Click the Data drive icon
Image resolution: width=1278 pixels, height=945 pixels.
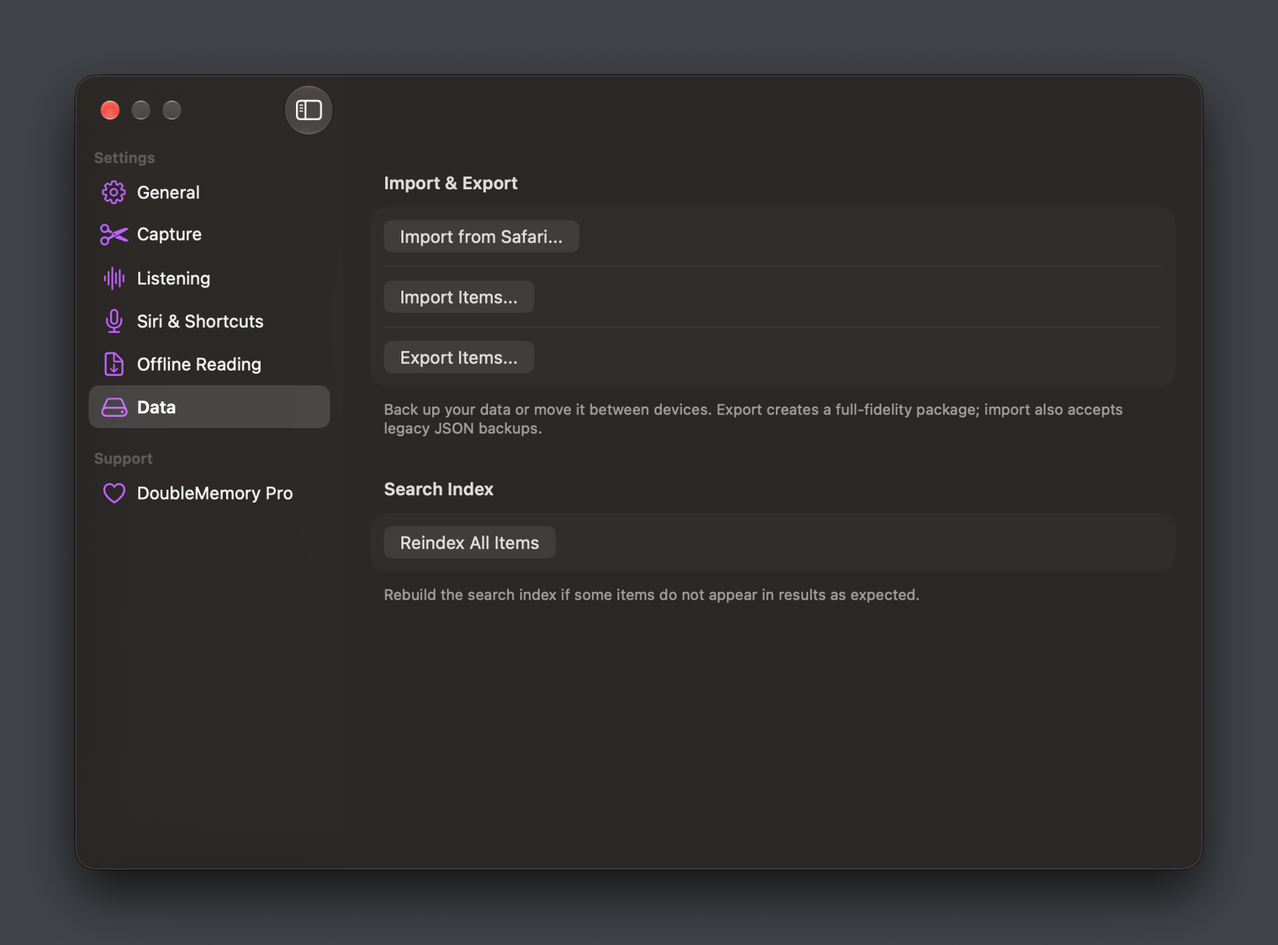pos(114,408)
